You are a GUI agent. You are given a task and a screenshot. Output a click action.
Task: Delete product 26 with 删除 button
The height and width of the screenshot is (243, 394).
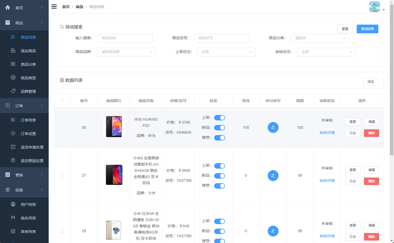[x=371, y=133]
